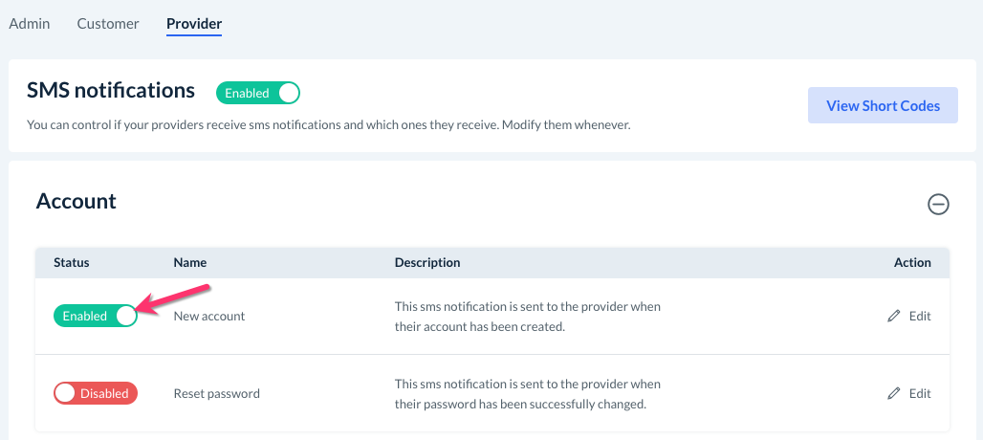Switch to the Admin tab
The width and height of the screenshot is (983, 440).
[30, 23]
